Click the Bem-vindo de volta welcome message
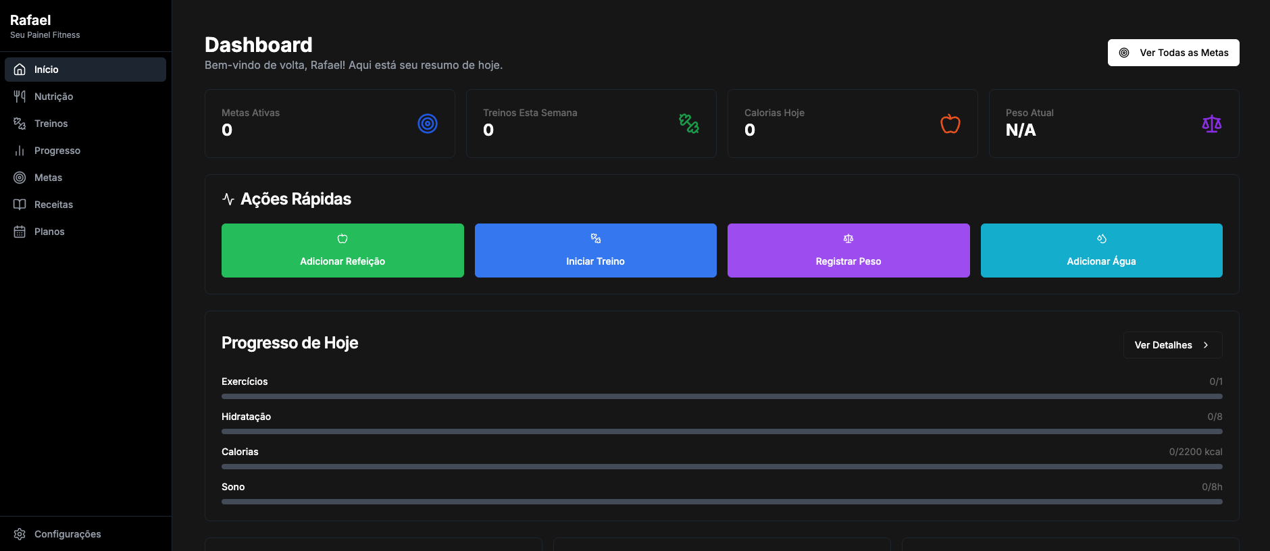Image resolution: width=1270 pixels, height=551 pixels. pyautogui.click(x=353, y=65)
